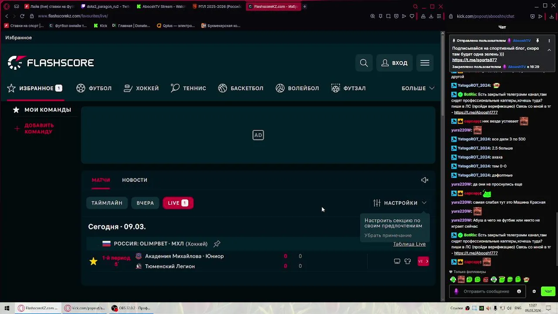Image resolution: width=558 pixels, height=314 pixels.
Task: Switch to the НОВОСТИ tab
Action: pos(135,180)
